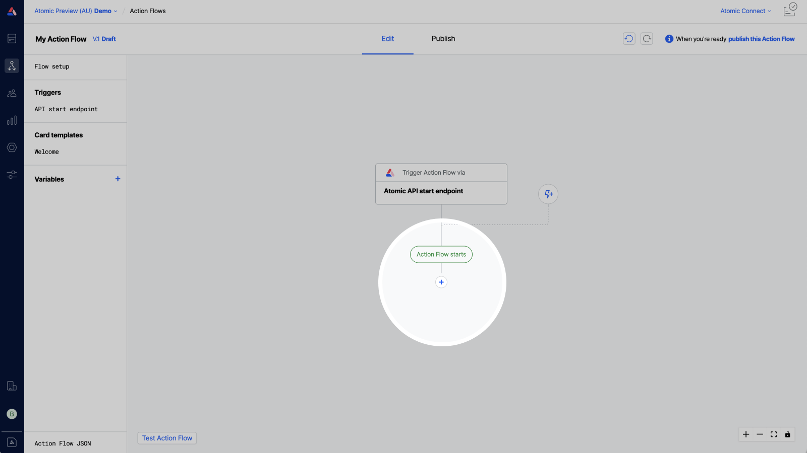Open the organization building icon
The image size is (807, 453).
click(x=12, y=386)
